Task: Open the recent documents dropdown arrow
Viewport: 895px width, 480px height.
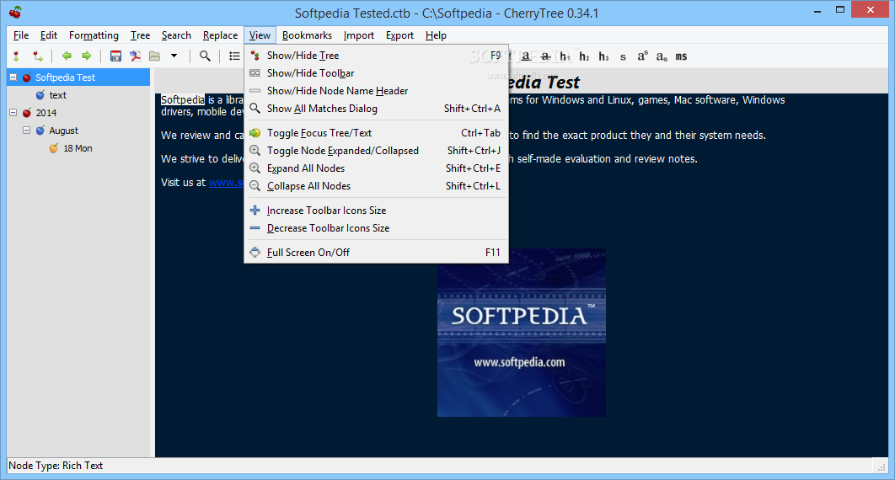Action: click(174, 56)
